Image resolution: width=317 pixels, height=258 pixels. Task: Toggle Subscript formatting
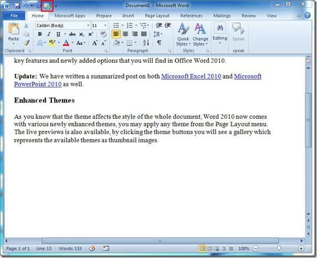[x=81, y=34]
